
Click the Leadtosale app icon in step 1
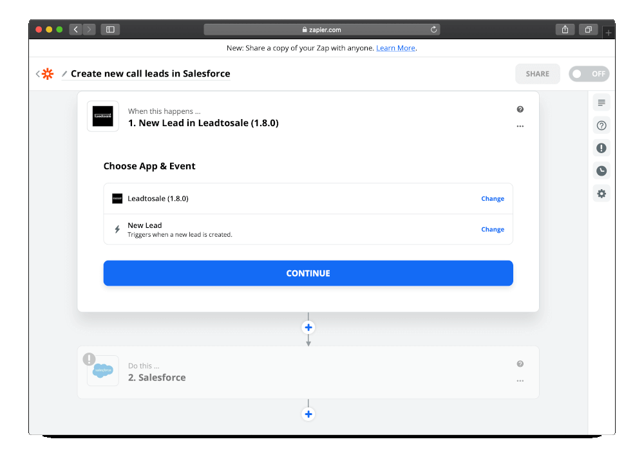click(x=103, y=116)
